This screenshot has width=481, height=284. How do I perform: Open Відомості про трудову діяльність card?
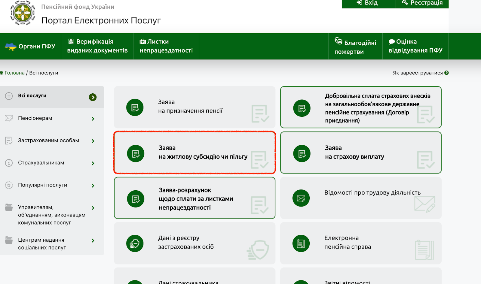click(361, 198)
